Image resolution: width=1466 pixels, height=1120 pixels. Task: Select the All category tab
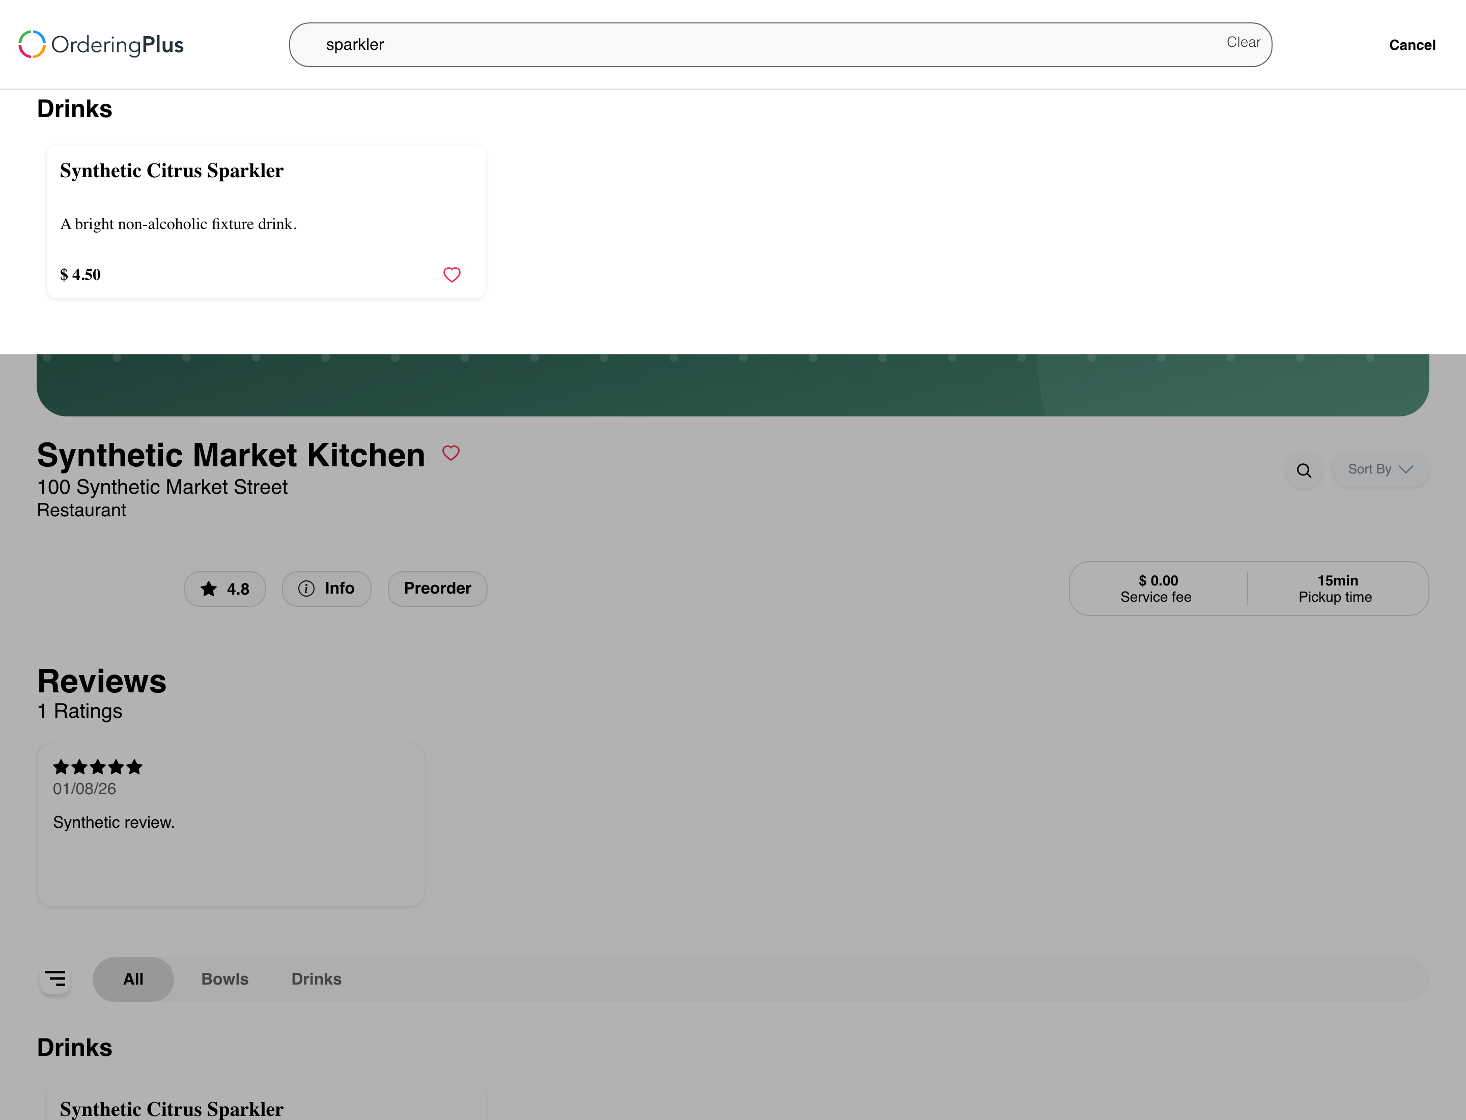pos(133,978)
